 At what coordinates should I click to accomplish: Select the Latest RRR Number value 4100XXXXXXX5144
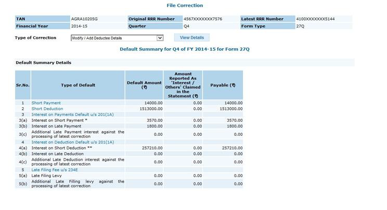pos(315,19)
